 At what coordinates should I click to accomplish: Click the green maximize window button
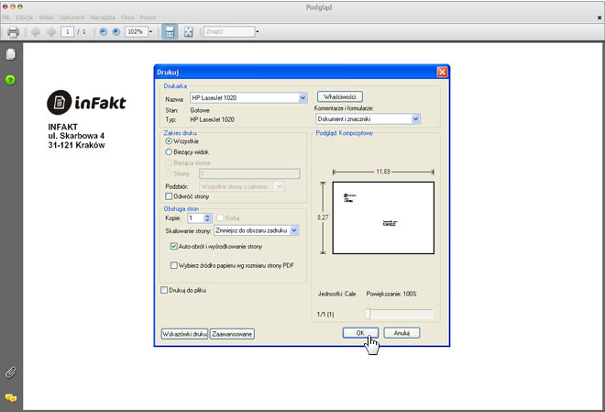click(x=20, y=6)
